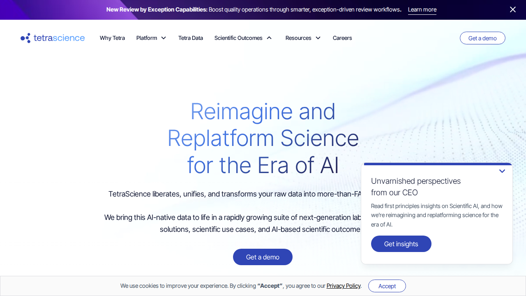Click the Get insights button

click(x=401, y=244)
